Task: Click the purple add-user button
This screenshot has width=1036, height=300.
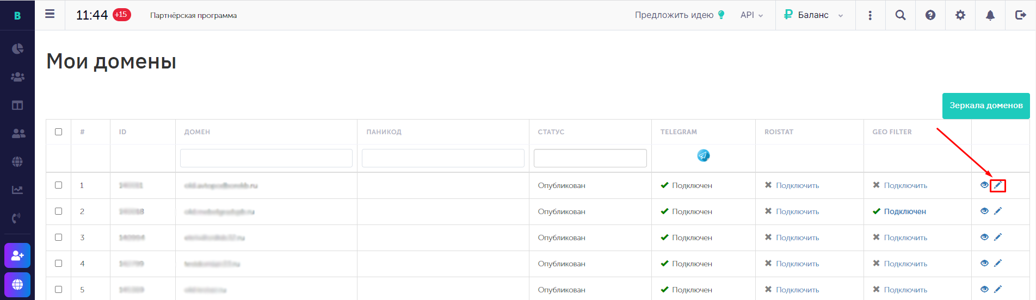Action: click(x=17, y=255)
